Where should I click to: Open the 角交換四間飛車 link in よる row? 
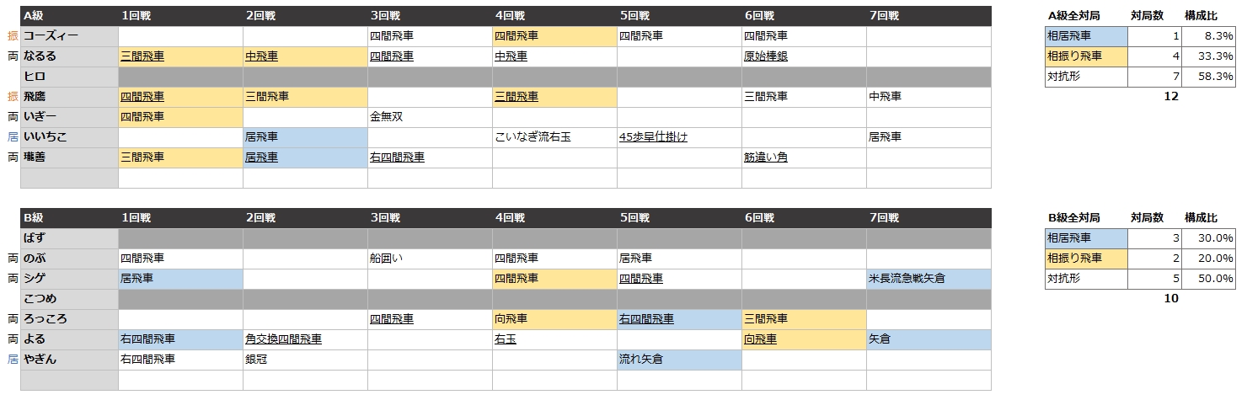(x=283, y=339)
